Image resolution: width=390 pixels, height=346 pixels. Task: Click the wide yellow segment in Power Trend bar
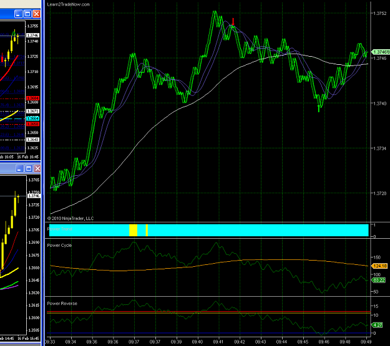[x=134, y=230]
